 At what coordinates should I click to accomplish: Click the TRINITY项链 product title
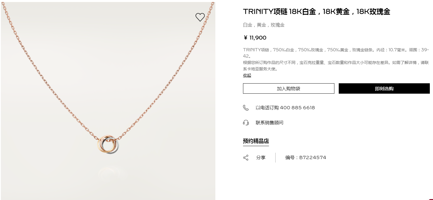coord(317,12)
